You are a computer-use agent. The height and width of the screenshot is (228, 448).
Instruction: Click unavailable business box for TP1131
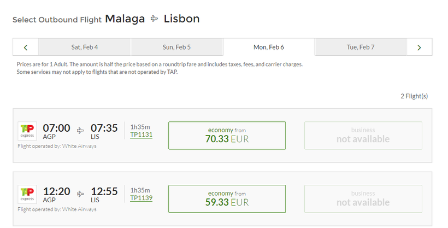[x=363, y=136]
